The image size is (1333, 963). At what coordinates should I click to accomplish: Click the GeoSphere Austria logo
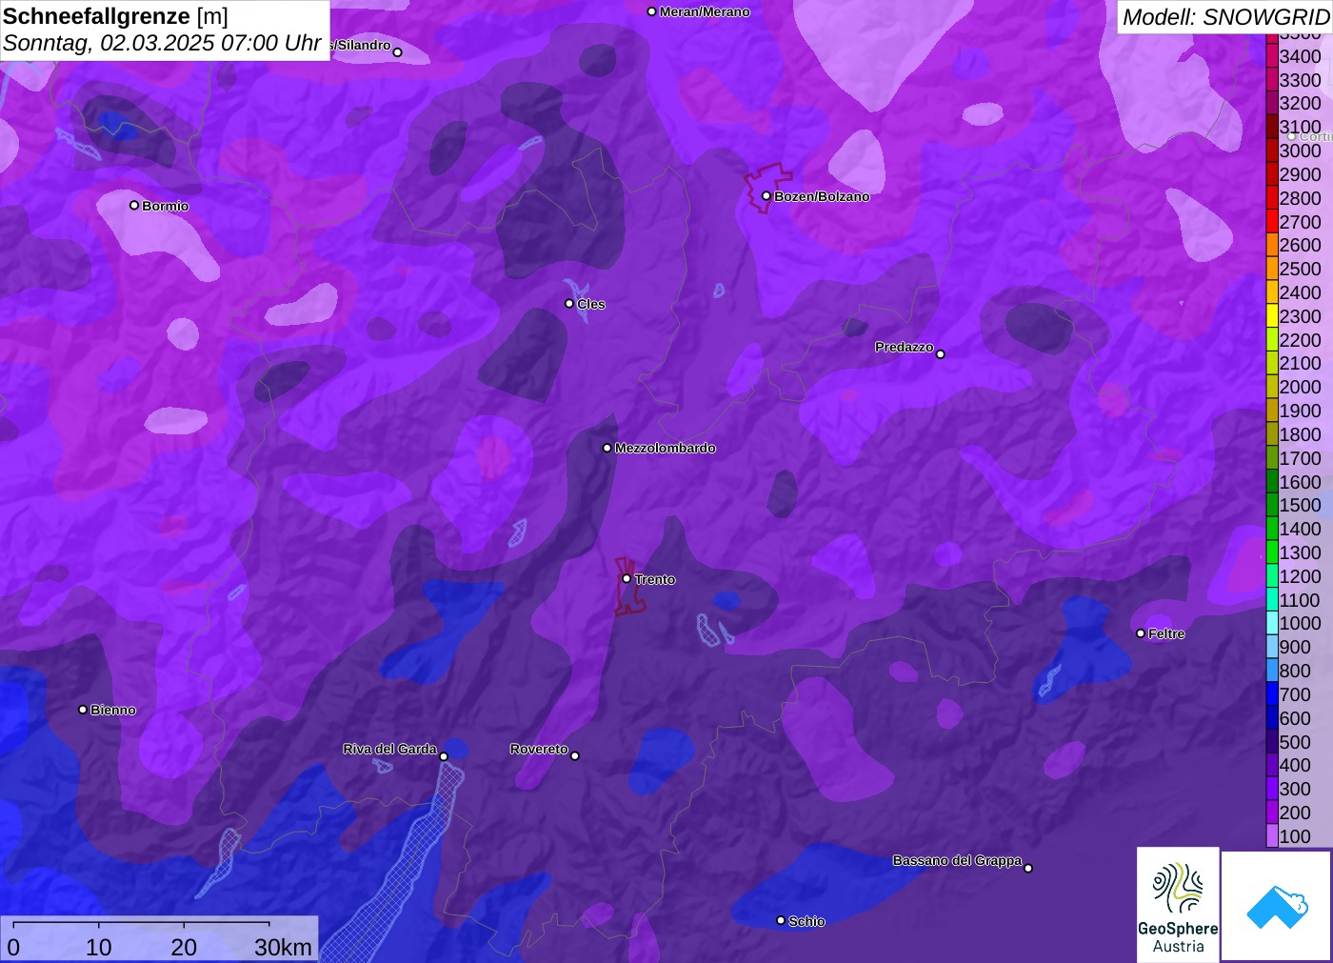(x=1178, y=904)
